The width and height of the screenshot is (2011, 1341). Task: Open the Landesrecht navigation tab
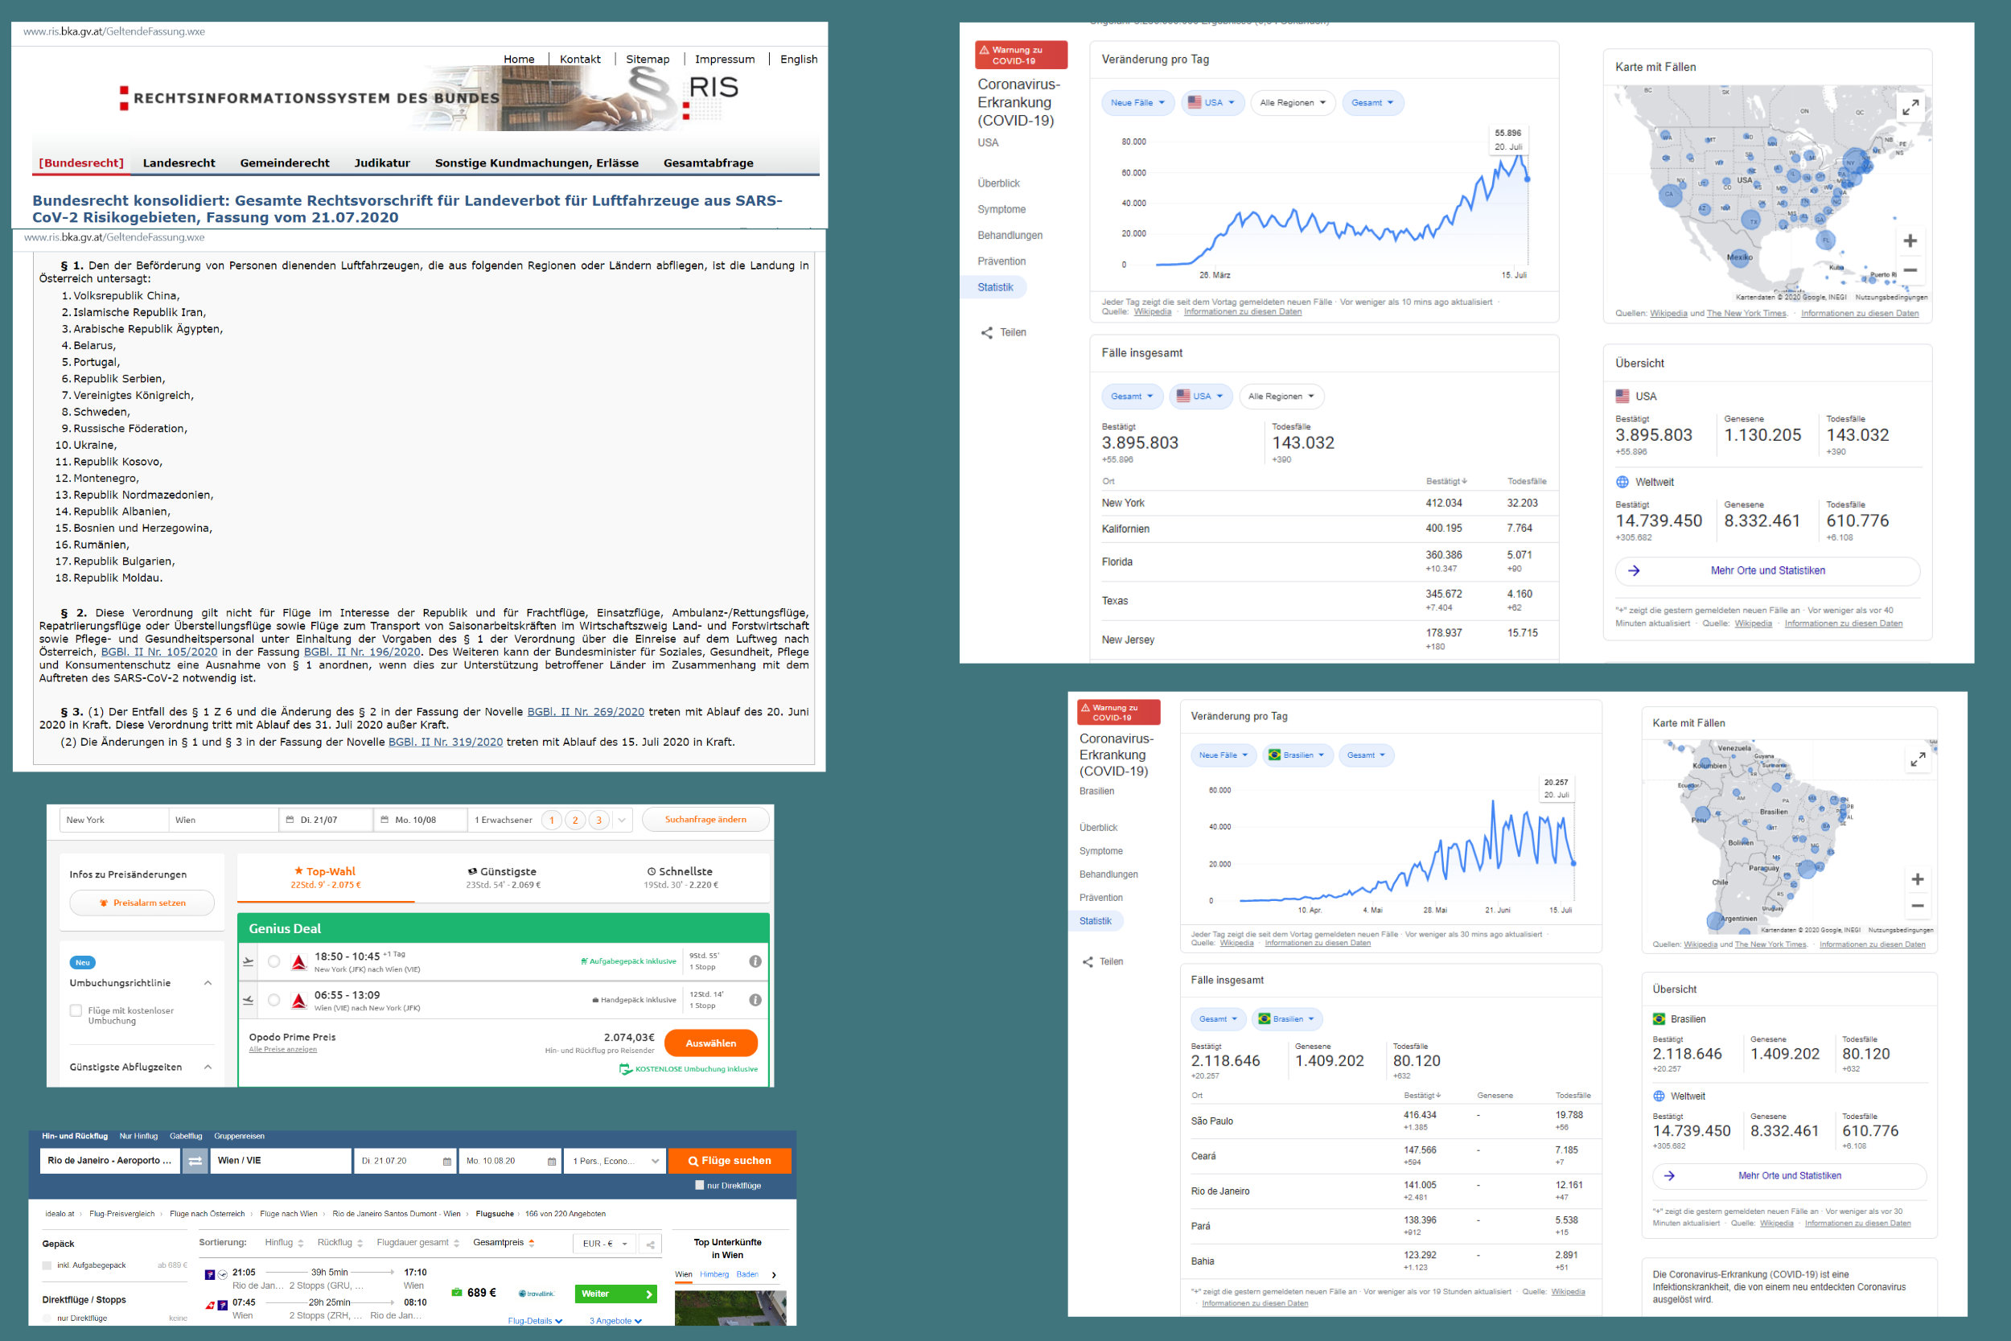click(179, 162)
